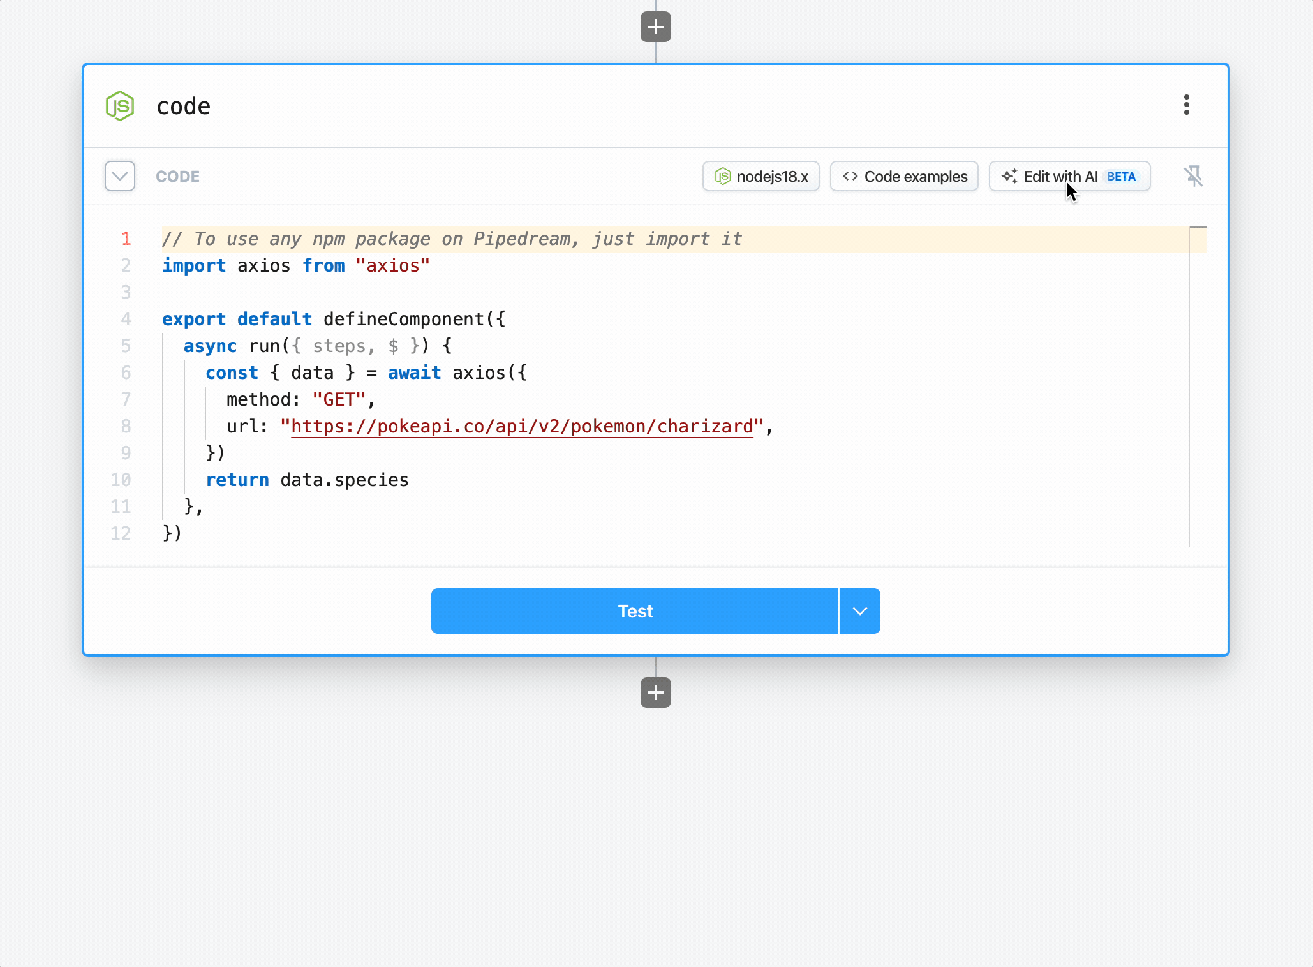Click the editor minimap scrollbar marker
1313x967 pixels.
1198,227
